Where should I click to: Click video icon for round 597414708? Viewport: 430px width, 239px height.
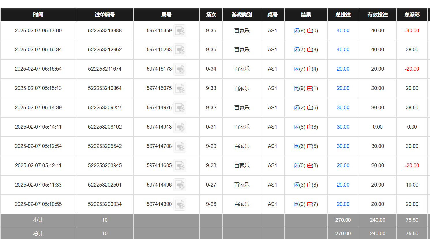click(180, 146)
